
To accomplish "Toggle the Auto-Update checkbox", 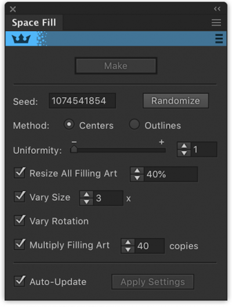I will click(20, 282).
